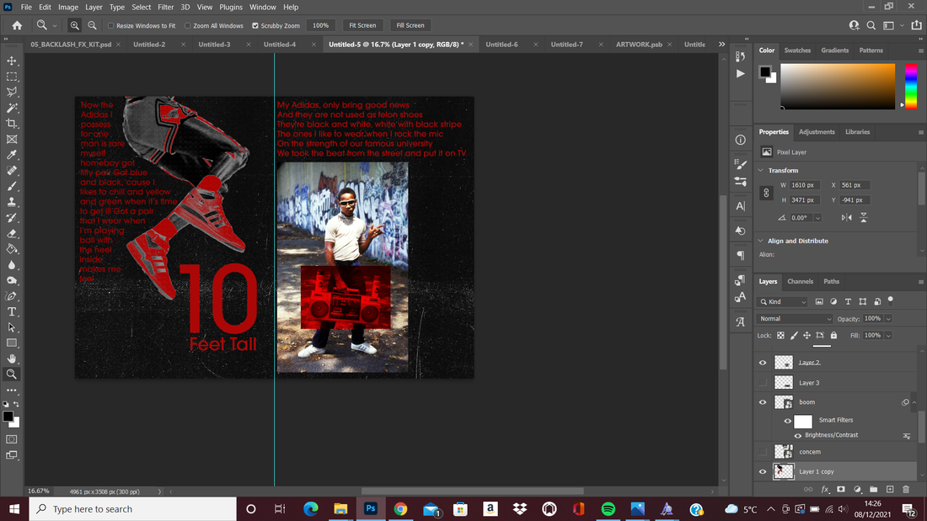Image resolution: width=927 pixels, height=521 pixels.
Task: Select the Rectangular Marquee tool
Action: pos(11,77)
